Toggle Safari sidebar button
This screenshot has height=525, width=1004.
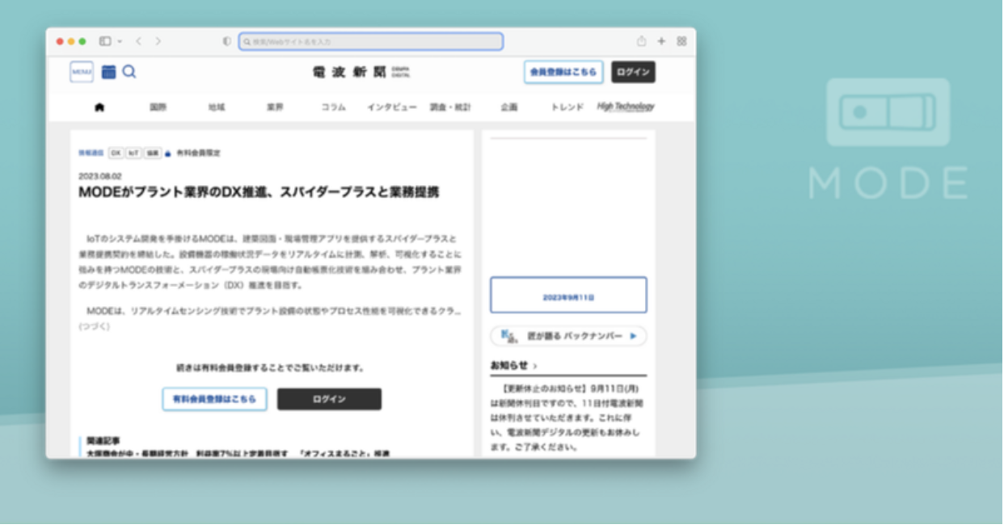coord(105,41)
